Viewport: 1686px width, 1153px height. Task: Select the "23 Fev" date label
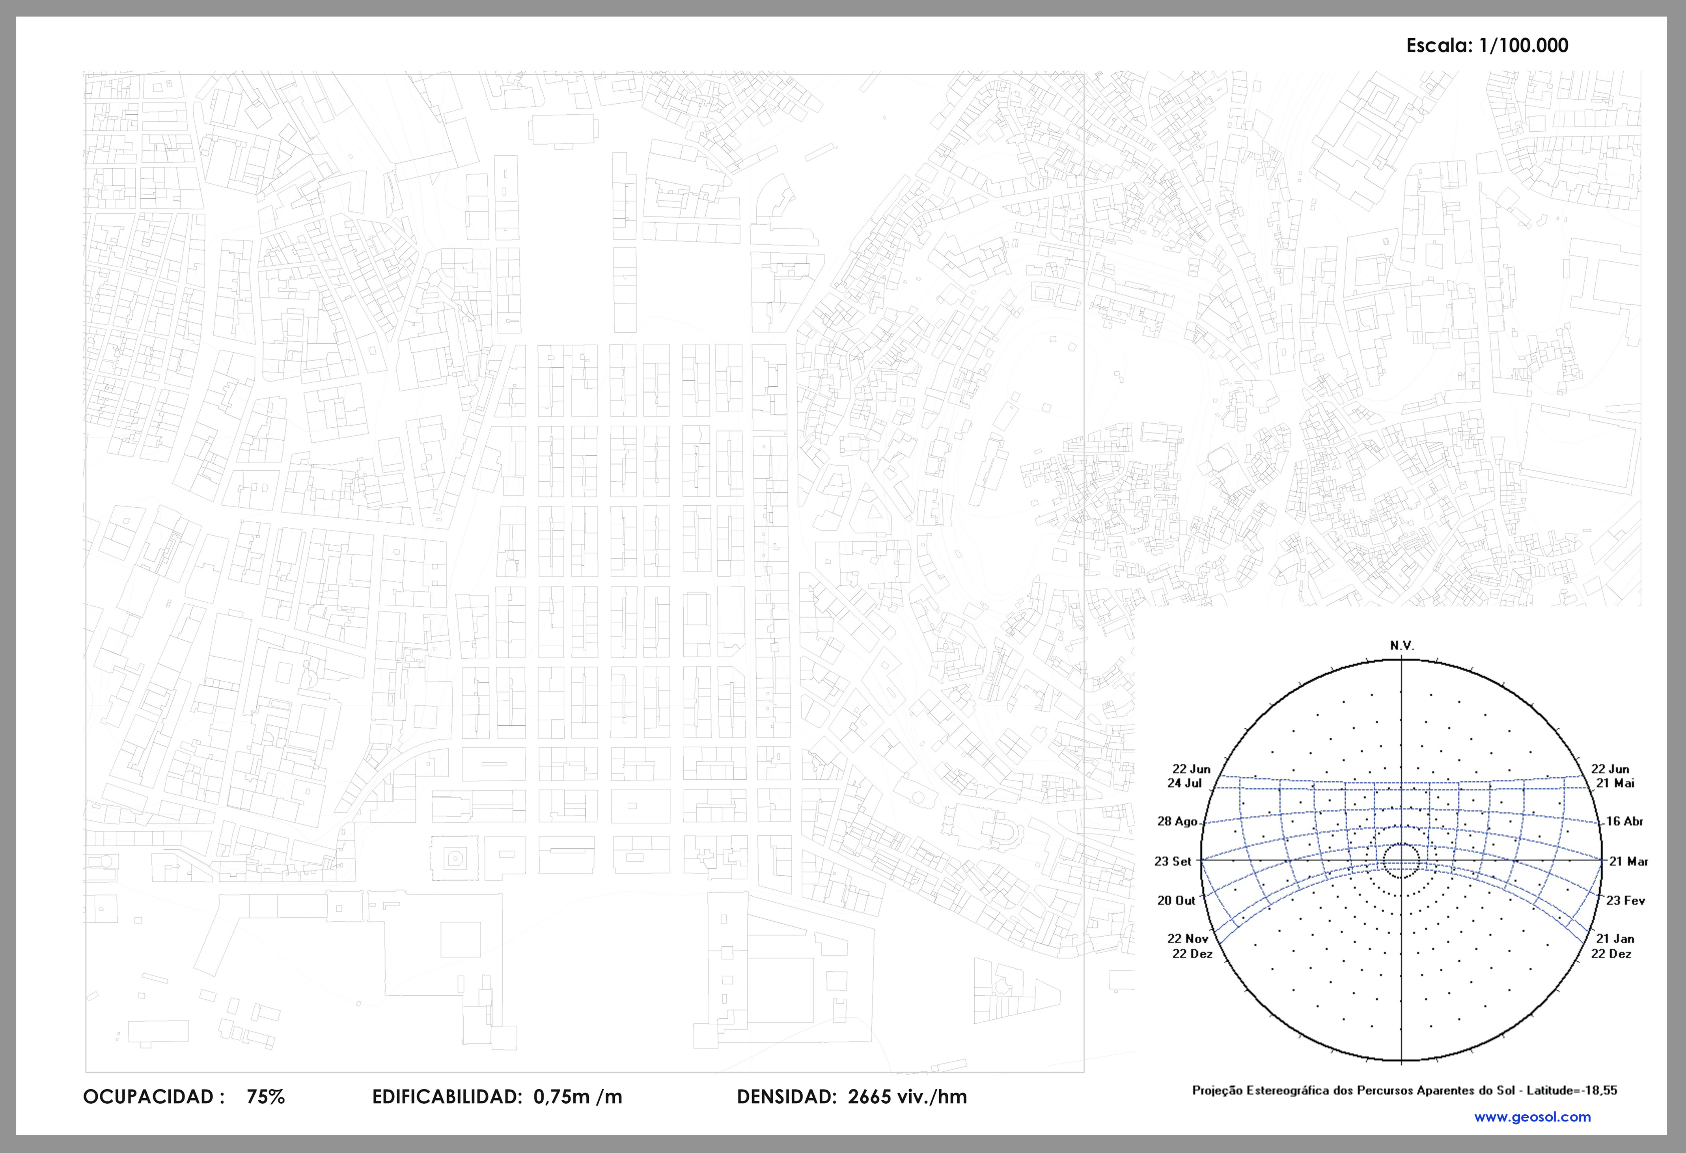click(x=1626, y=901)
